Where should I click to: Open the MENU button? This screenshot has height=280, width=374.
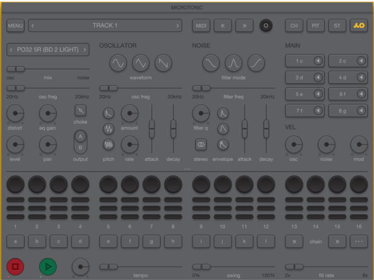[x=15, y=26]
